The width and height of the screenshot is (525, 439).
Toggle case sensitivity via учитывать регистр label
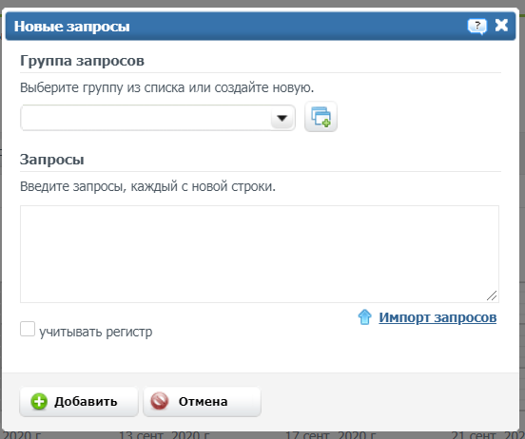(96, 332)
